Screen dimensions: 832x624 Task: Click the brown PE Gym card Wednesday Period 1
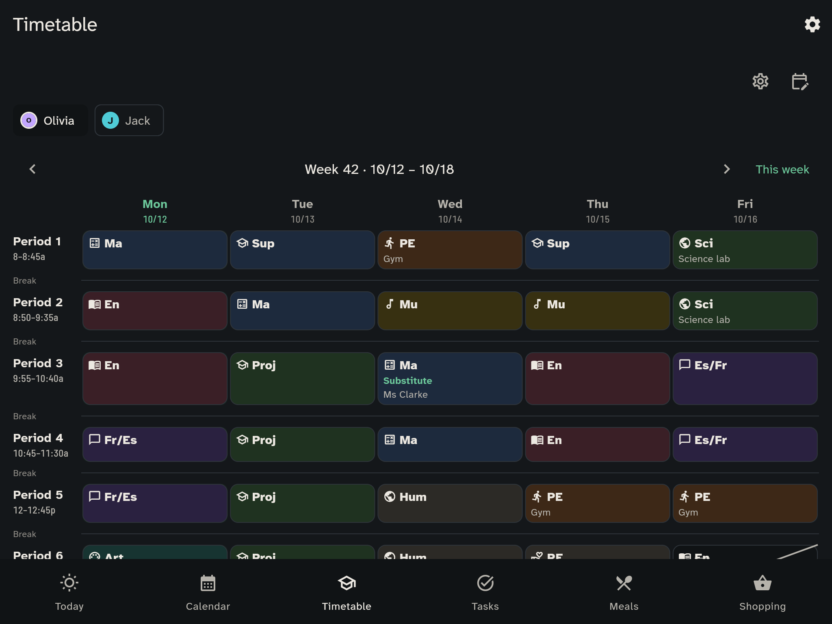click(x=450, y=250)
